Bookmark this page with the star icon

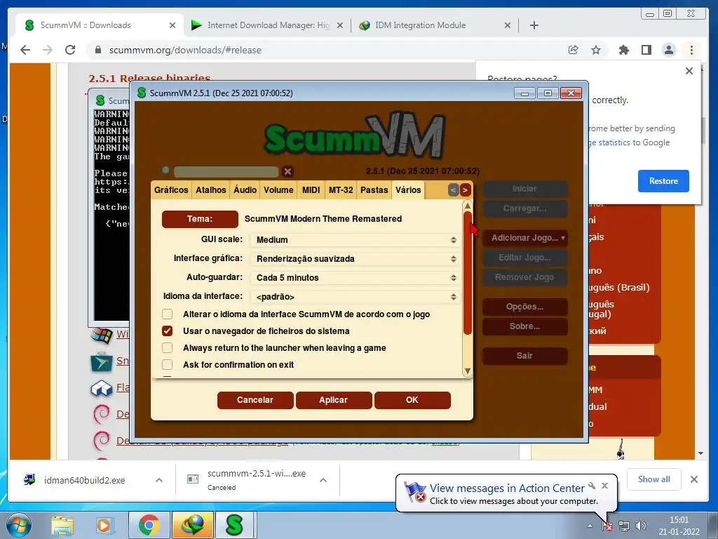pyautogui.click(x=596, y=50)
